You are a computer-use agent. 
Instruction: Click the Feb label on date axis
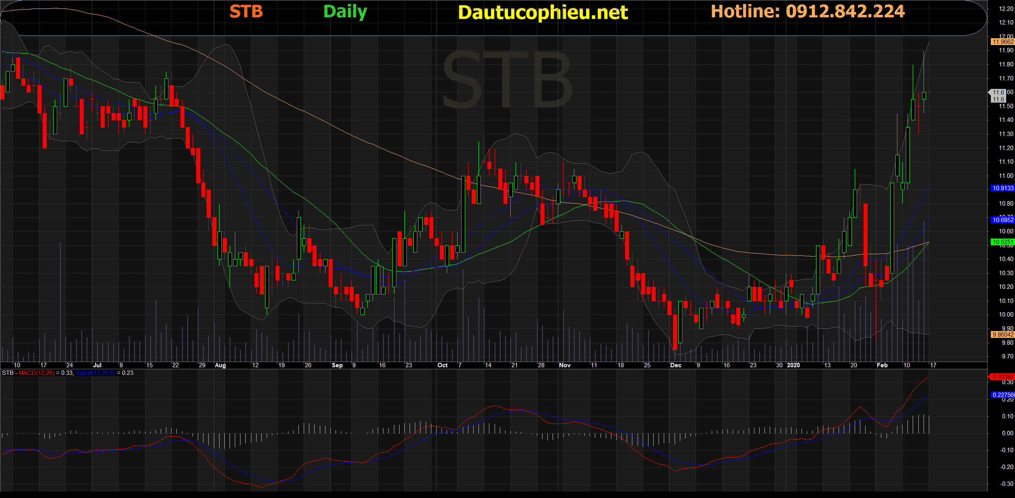tap(882, 365)
